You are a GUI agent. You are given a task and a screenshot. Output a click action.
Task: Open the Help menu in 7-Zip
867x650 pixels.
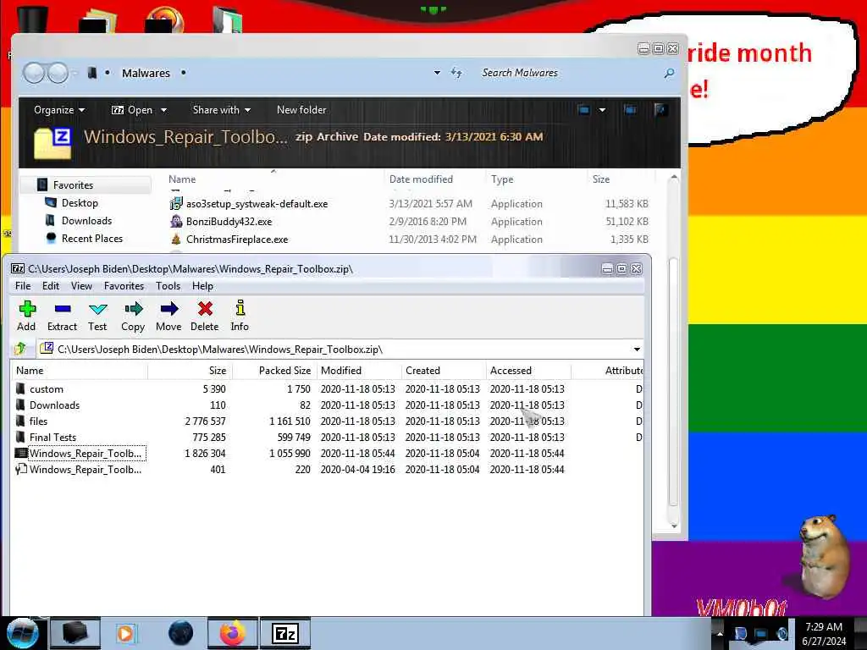coord(202,286)
